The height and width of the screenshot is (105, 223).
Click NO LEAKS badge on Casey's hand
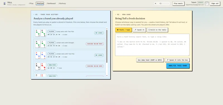click(99, 33)
